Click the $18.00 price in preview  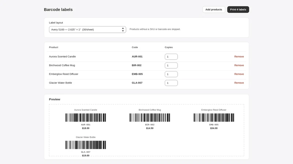click(x=86, y=128)
